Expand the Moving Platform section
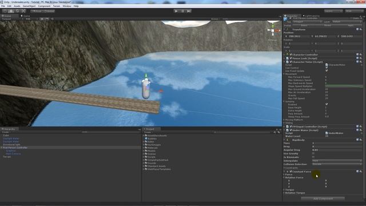Image resolution: width=366 pixels, height=206 pixels. tap(284, 120)
